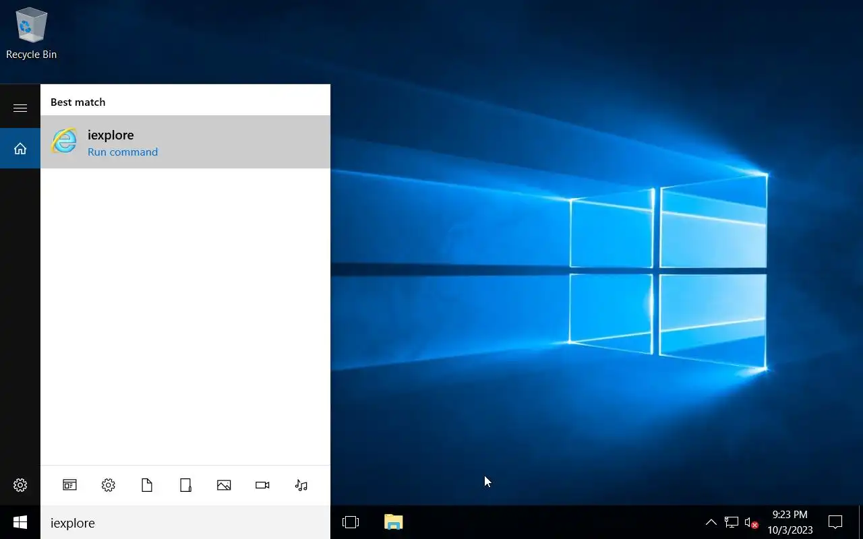
Task: Open the Action Center notifications icon
Action: [x=835, y=522]
